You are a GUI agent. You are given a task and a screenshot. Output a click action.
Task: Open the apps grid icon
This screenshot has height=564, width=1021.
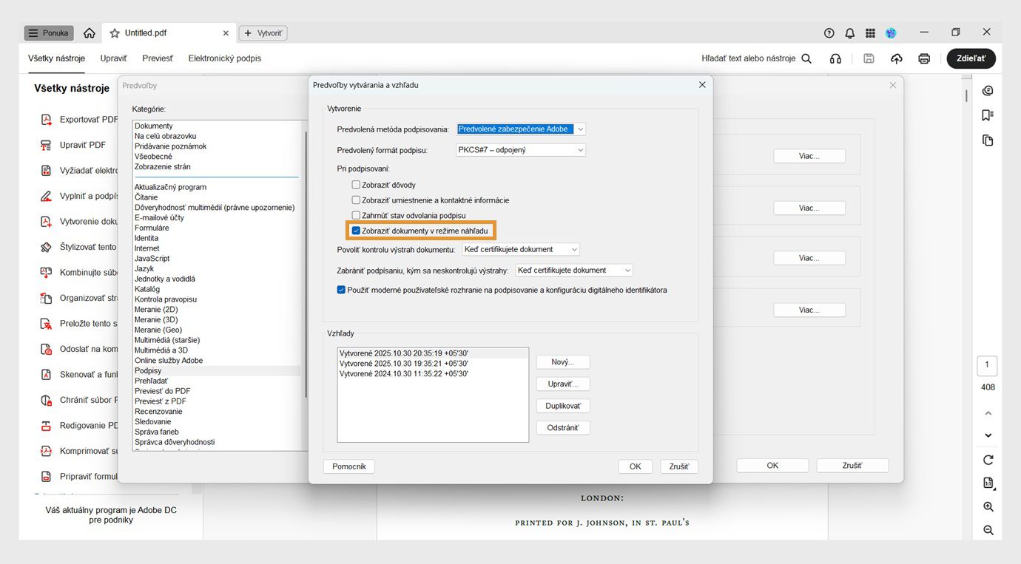pyautogui.click(x=870, y=33)
